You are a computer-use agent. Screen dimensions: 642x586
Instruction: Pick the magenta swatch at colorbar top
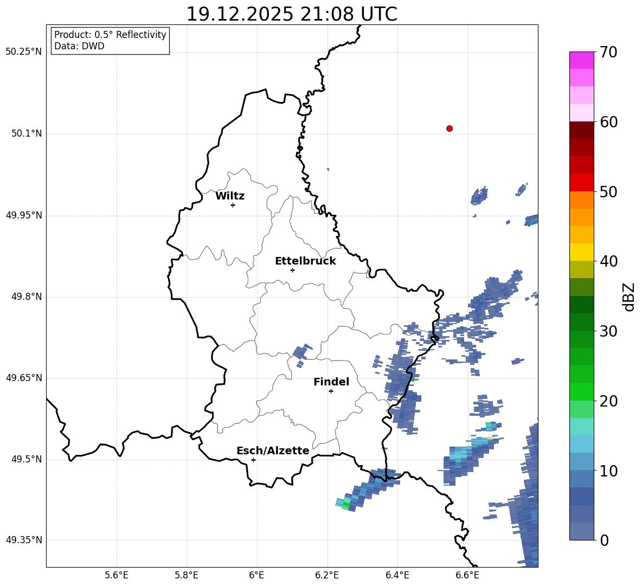click(x=582, y=61)
